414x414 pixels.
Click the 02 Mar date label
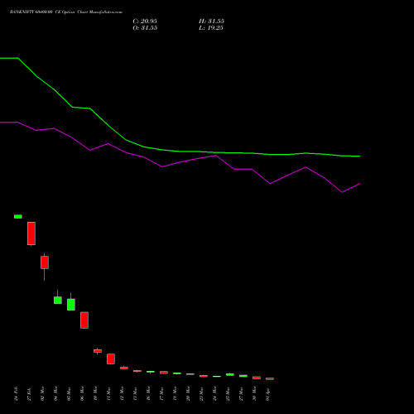pos(42,393)
